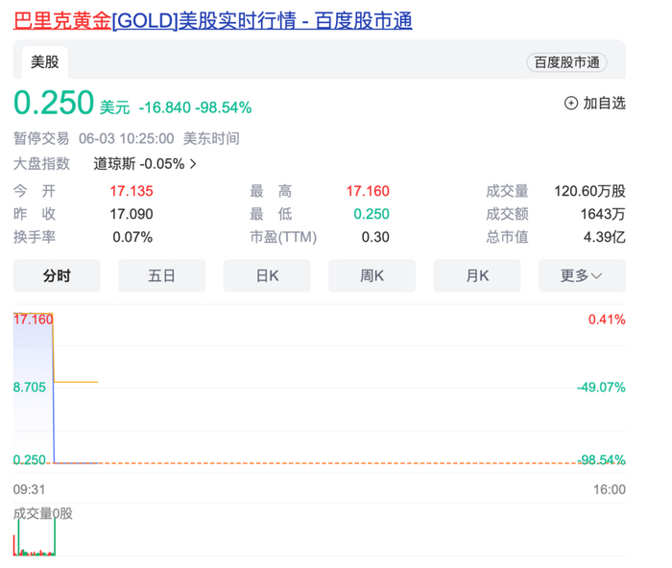Click the 09:31 opening time marker
The width and height of the screenshot is (672, 568).
coord(29,489)
